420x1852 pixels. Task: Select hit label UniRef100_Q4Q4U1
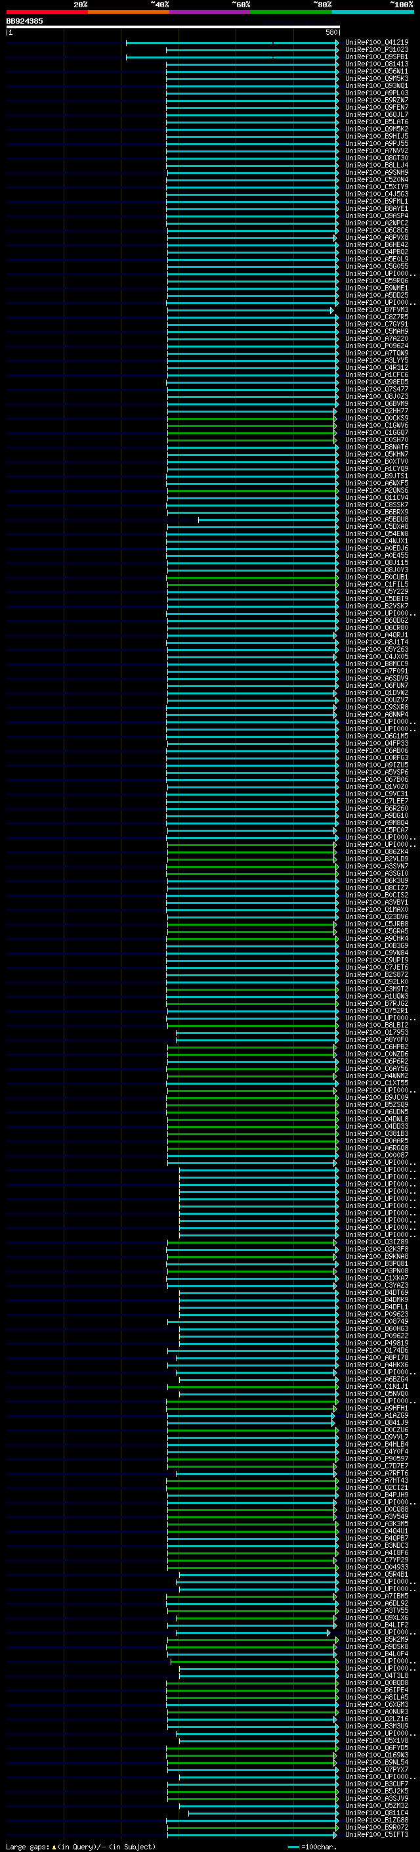coord(376,1531)
